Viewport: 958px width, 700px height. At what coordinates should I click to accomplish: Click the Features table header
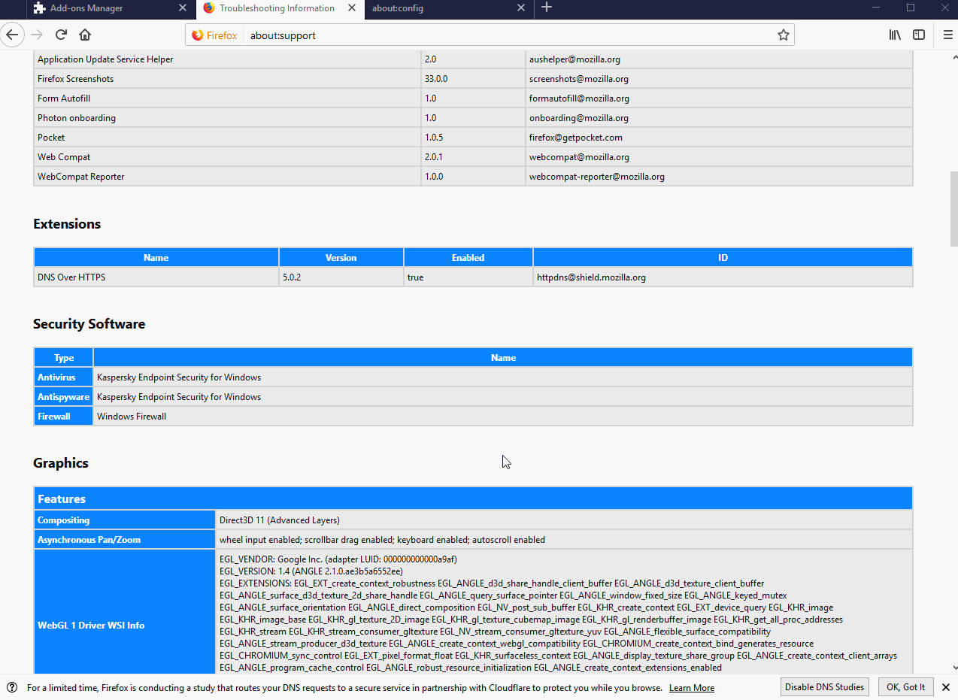473,499
